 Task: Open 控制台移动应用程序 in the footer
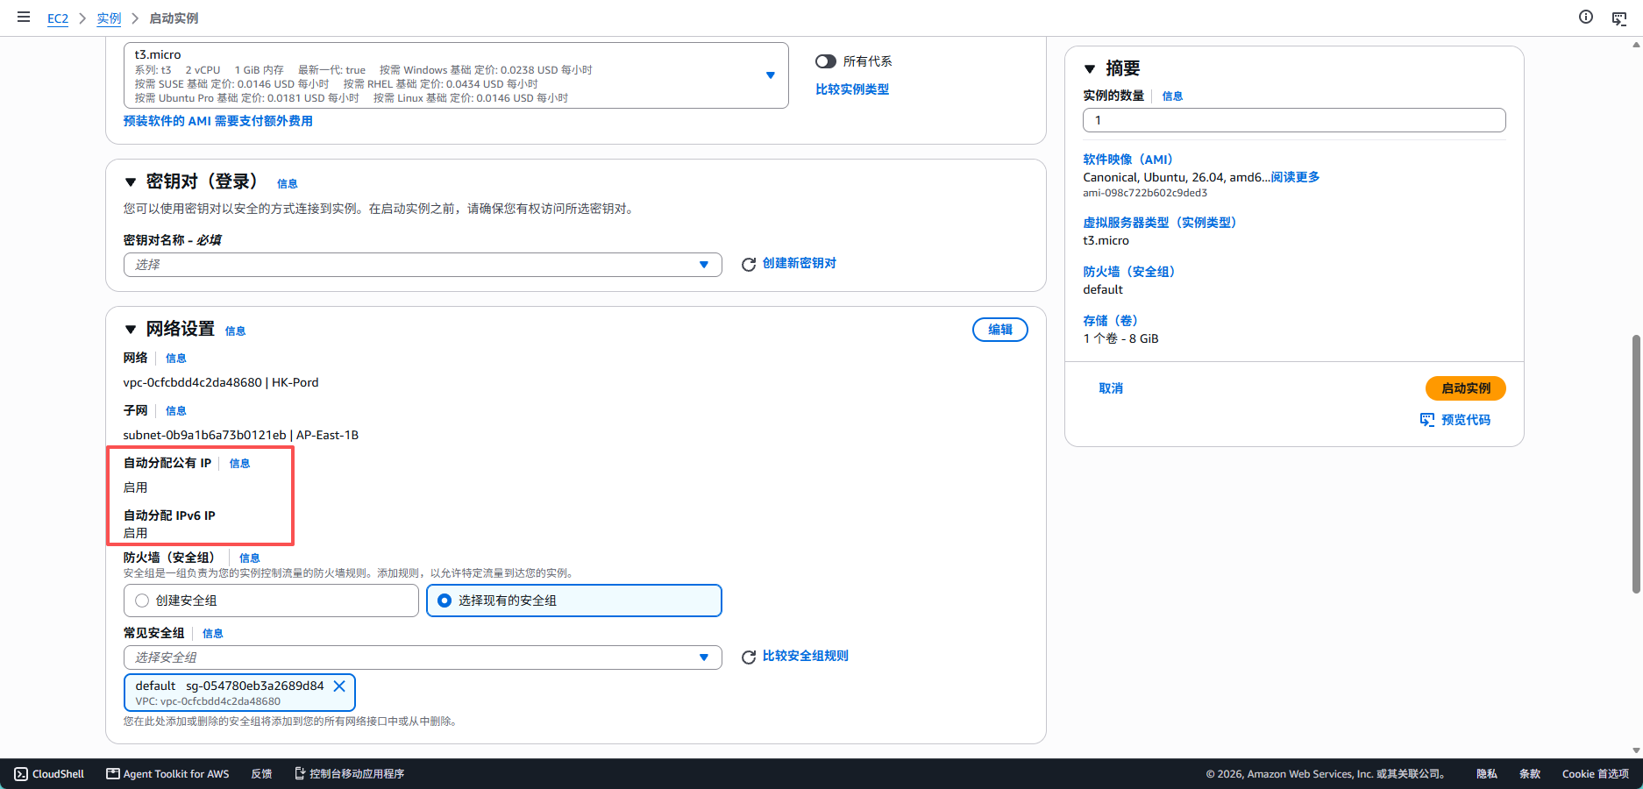tap(349, 774)
